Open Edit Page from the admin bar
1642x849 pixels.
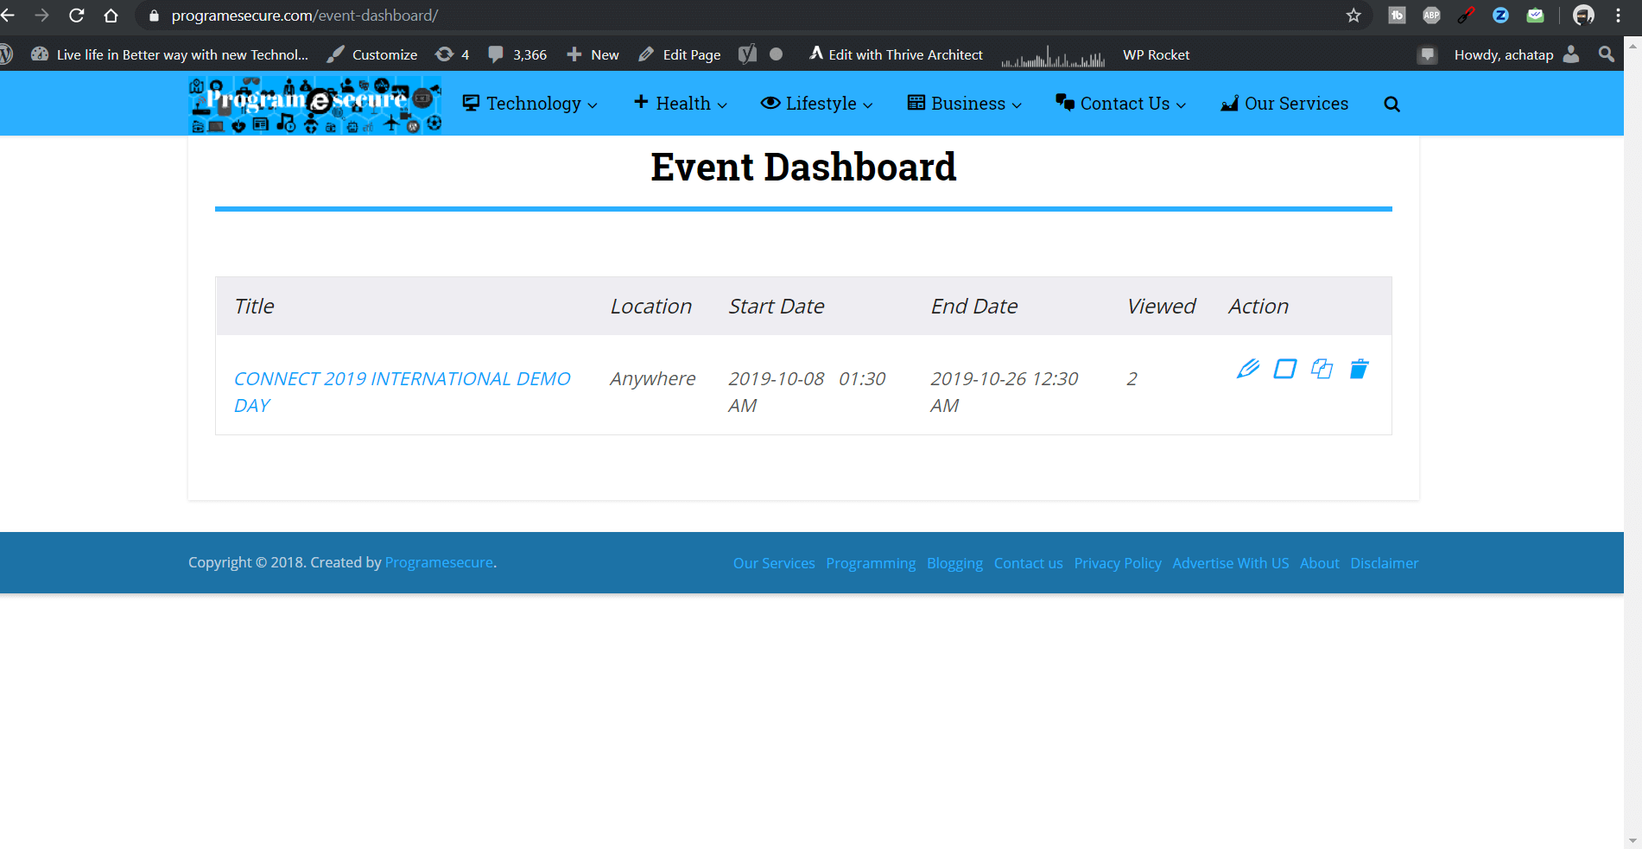coord(691,54)
